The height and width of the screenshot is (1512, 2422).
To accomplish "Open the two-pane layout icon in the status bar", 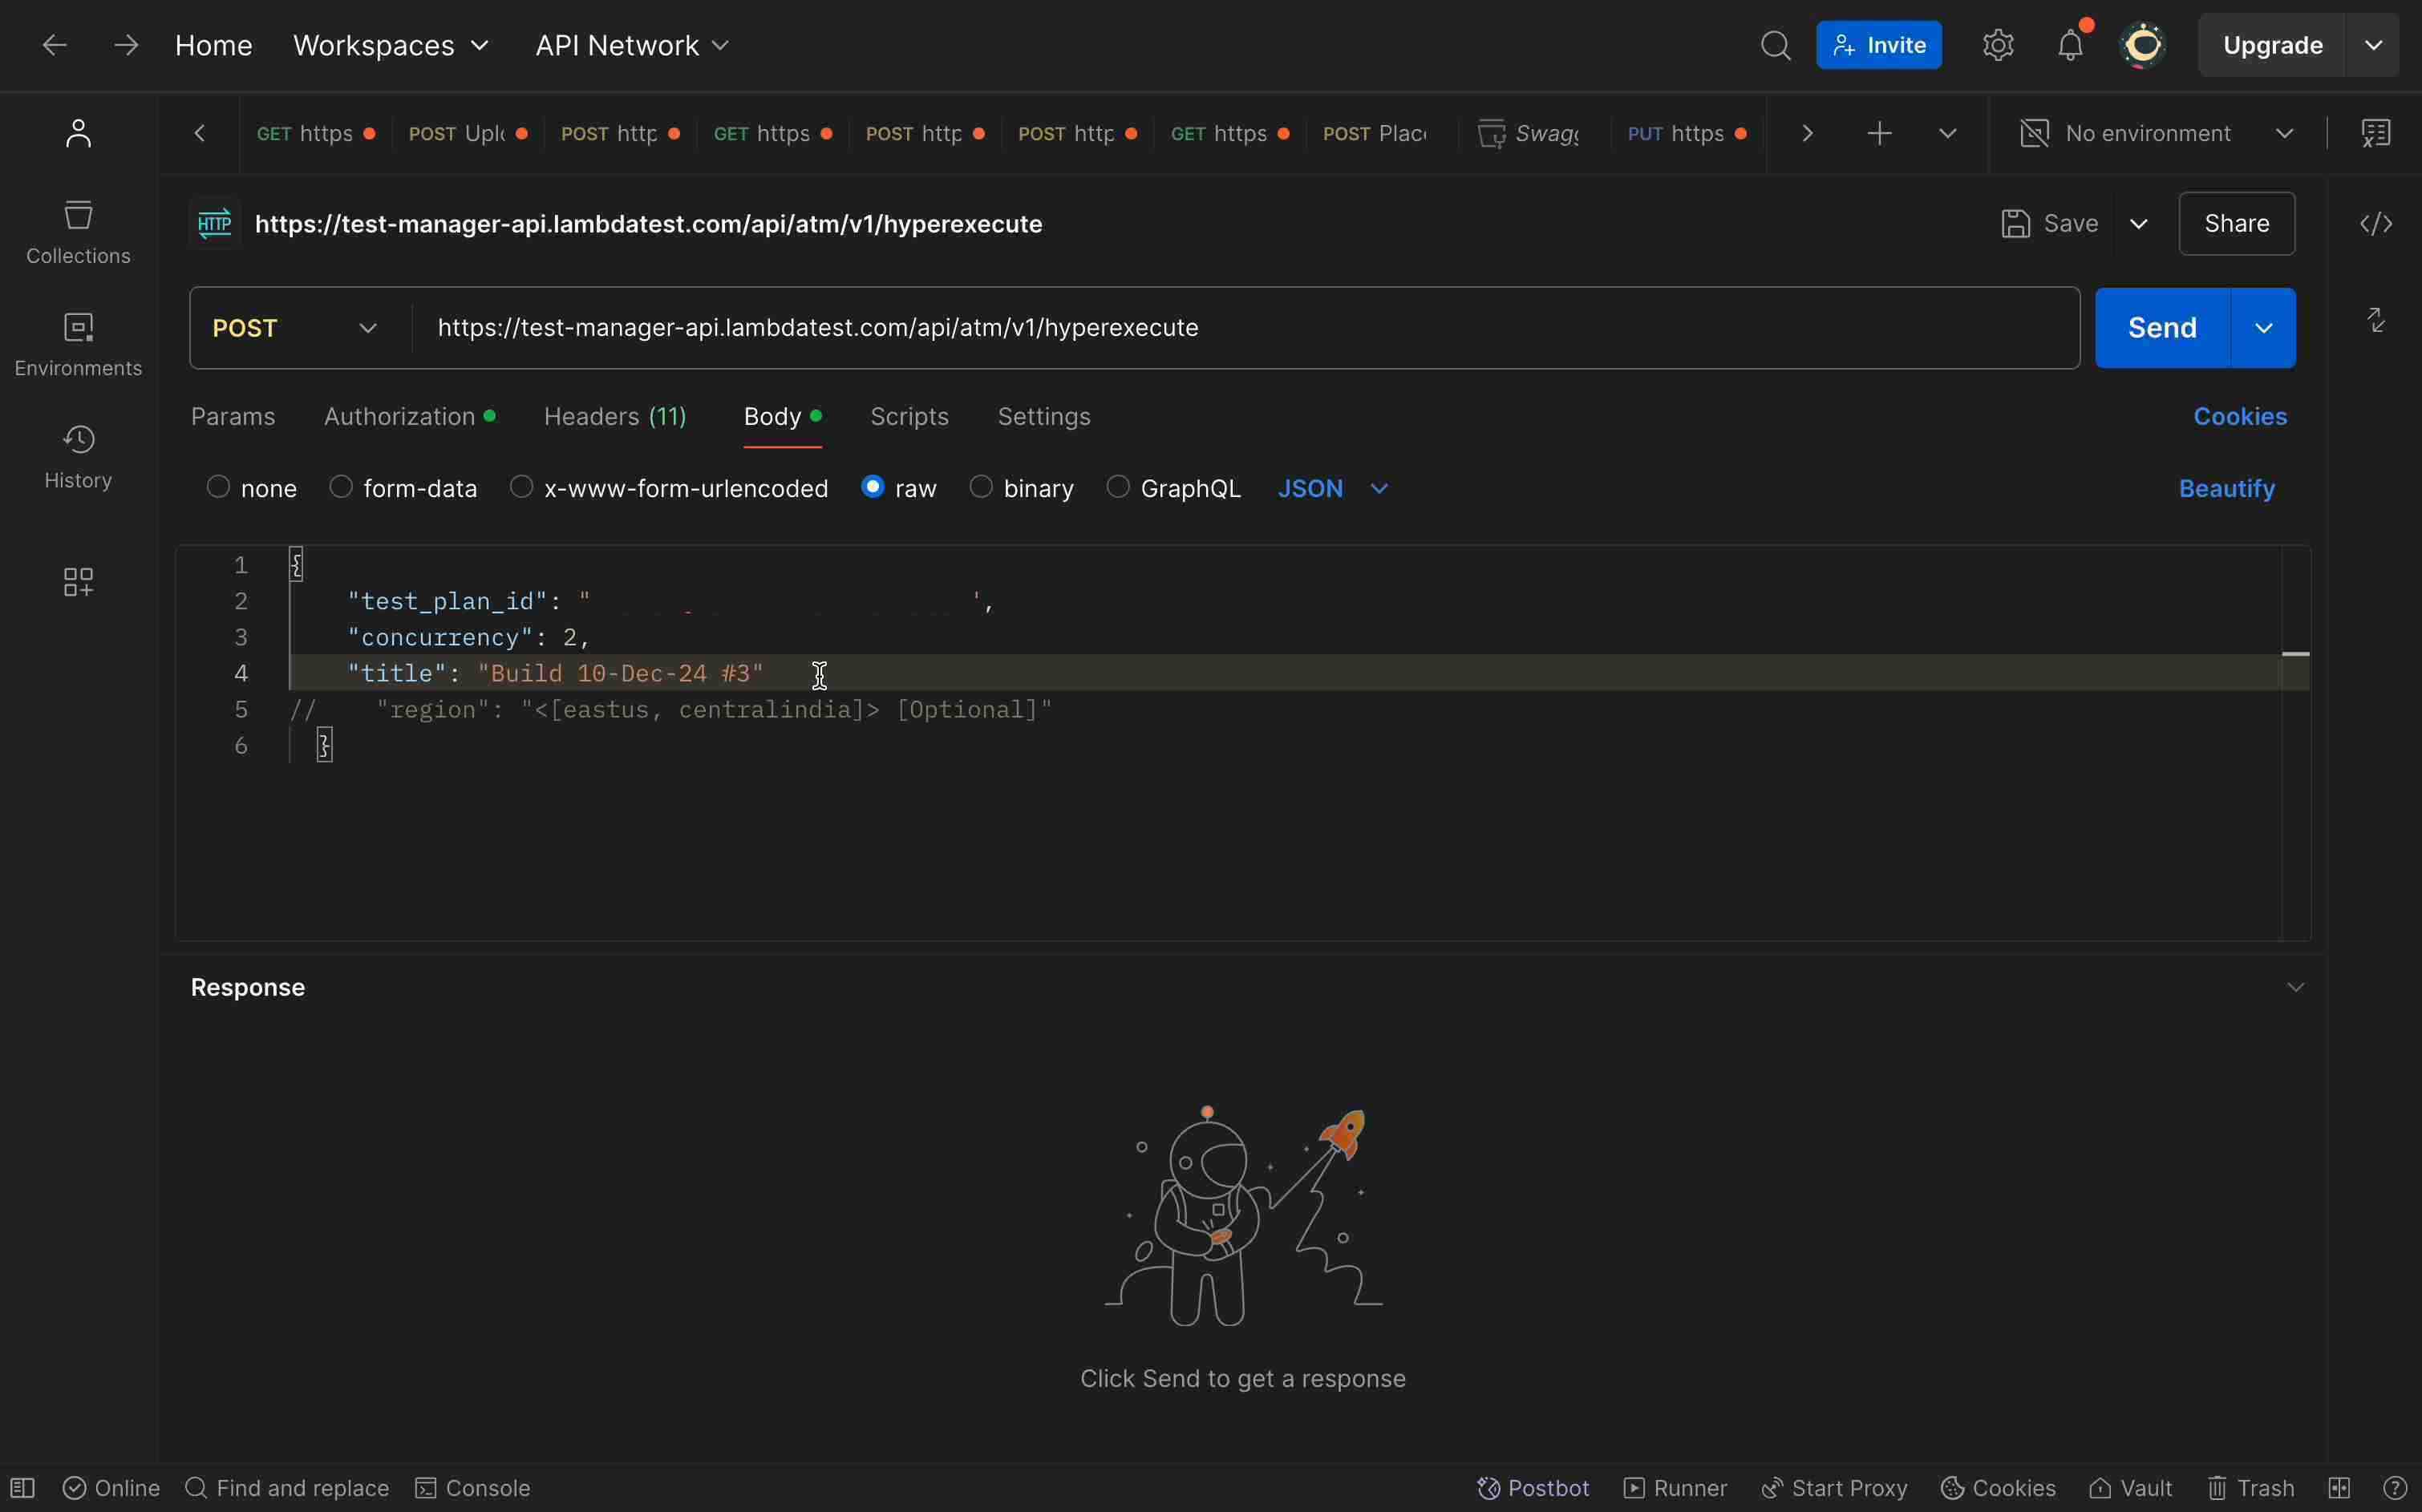I will pos(2339,1488).
